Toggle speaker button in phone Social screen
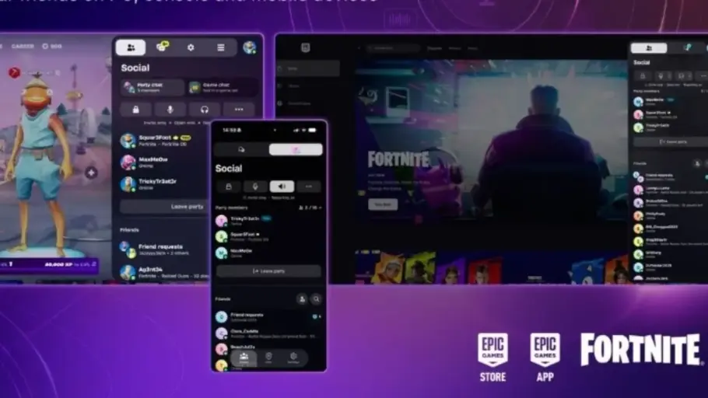 click(x=282, y=187)
